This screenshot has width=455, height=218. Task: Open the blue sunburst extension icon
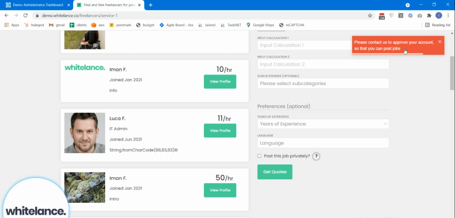pos(410,16)
